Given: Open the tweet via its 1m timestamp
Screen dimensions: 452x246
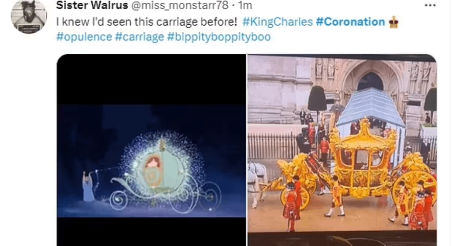Looking at the screenshot, I should [x=245, y=5].
